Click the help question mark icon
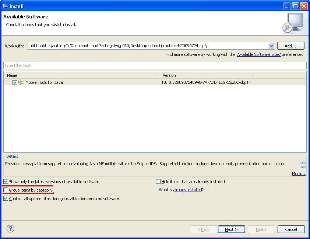This screenshot has width=310, height=239. (x=10, y=229)
